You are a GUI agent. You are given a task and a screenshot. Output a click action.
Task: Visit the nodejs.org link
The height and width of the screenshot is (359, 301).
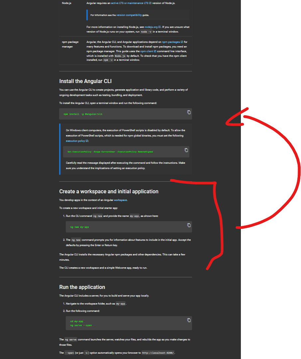click(x=152, y=27)
